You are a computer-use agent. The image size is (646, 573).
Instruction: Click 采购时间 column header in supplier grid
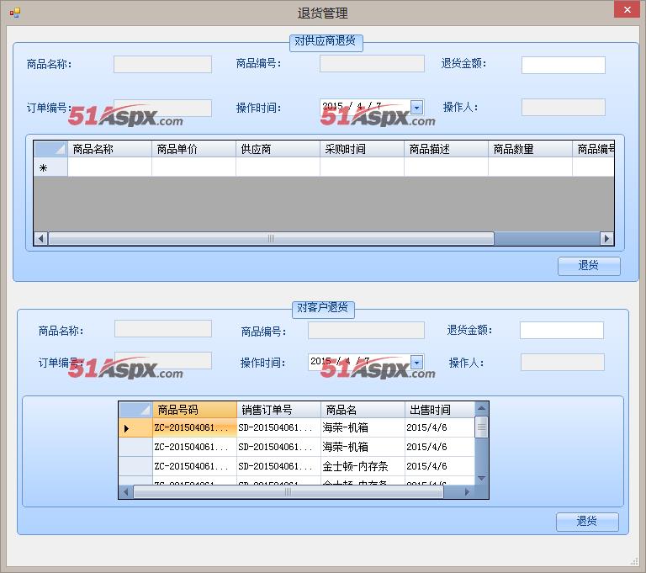click(362, 149)
